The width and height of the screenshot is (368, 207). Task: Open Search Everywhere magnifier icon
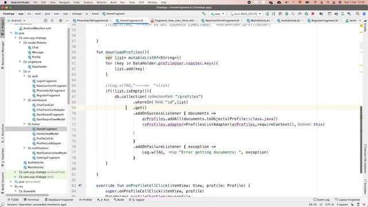click(358, 14)
